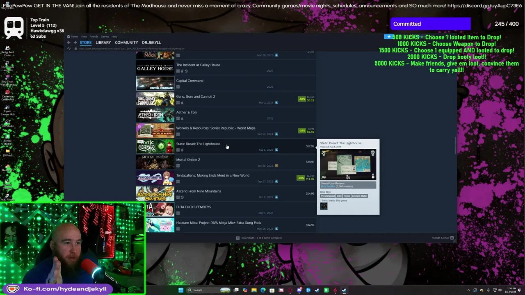
Task: Click the Indie user tag
Action: (339, 196)
